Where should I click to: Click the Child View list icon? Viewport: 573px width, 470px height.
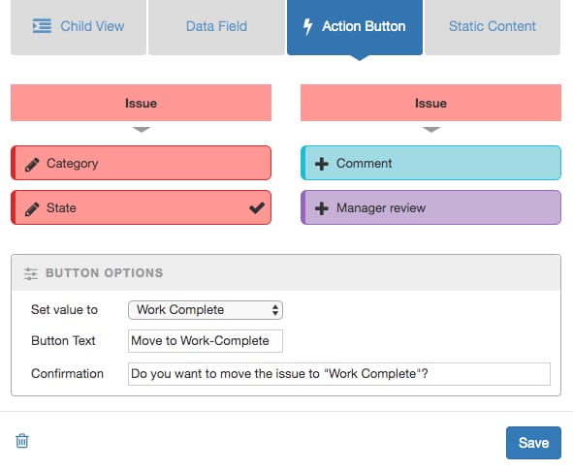pos(42,26)
